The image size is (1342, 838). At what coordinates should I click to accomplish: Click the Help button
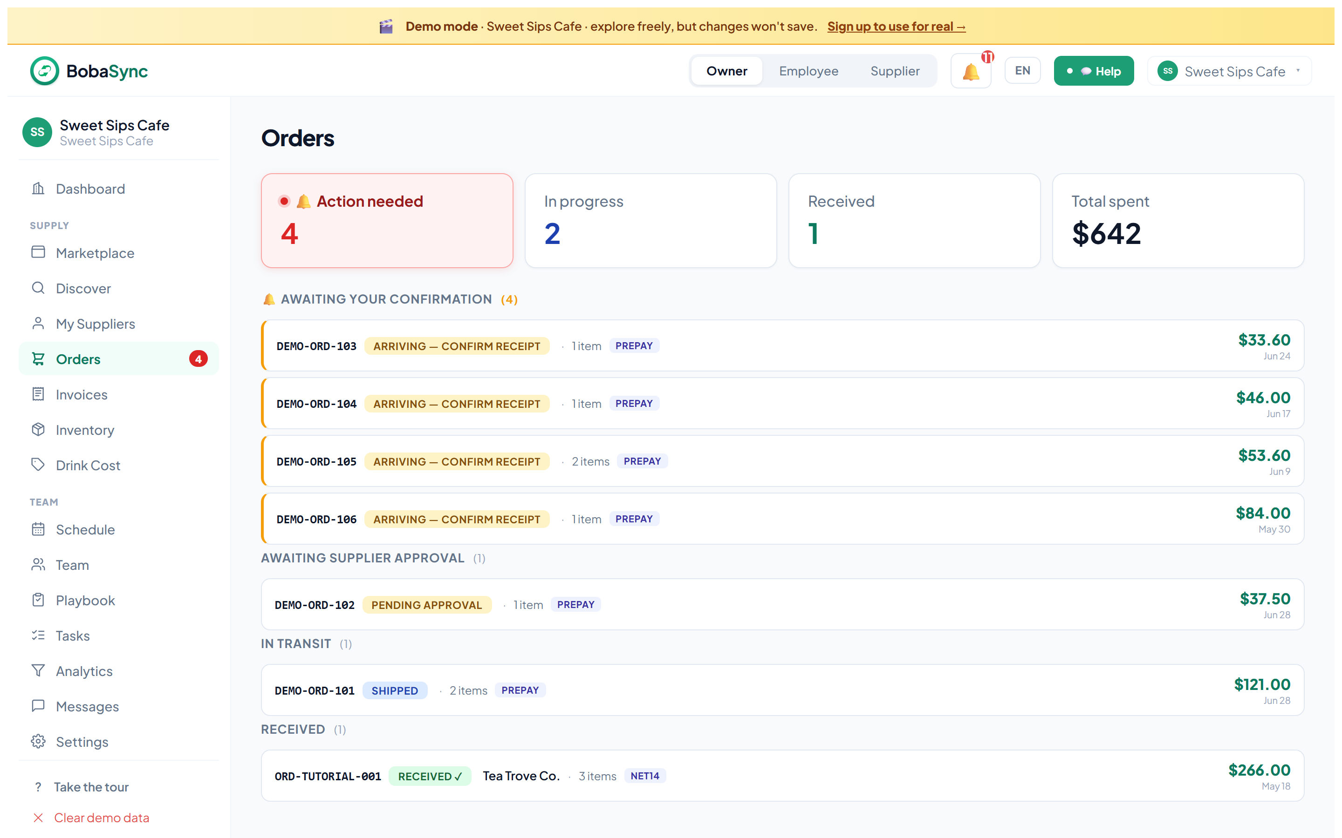tap(1094, 71)
